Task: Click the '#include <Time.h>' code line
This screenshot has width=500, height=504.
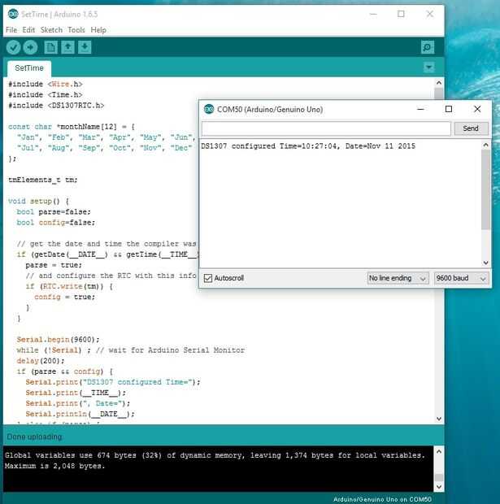Action: tap(46, 95)
